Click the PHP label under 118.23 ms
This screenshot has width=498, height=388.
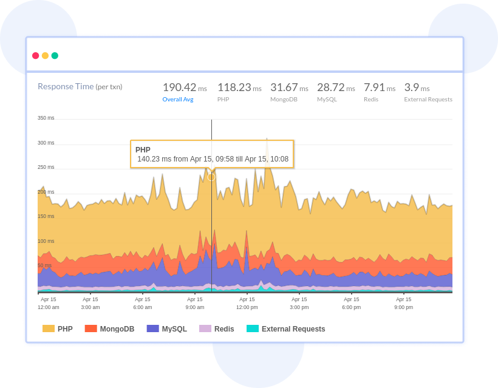[223, 100]
